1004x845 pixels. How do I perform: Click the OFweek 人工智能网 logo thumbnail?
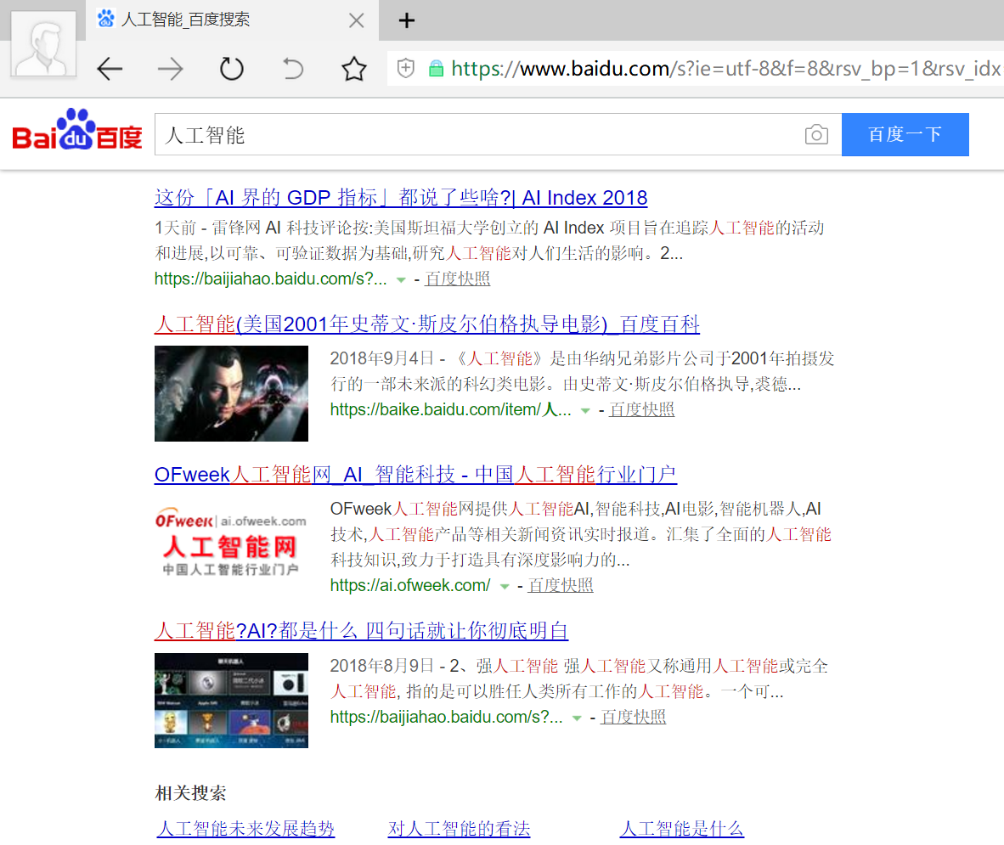click(231, 543)
